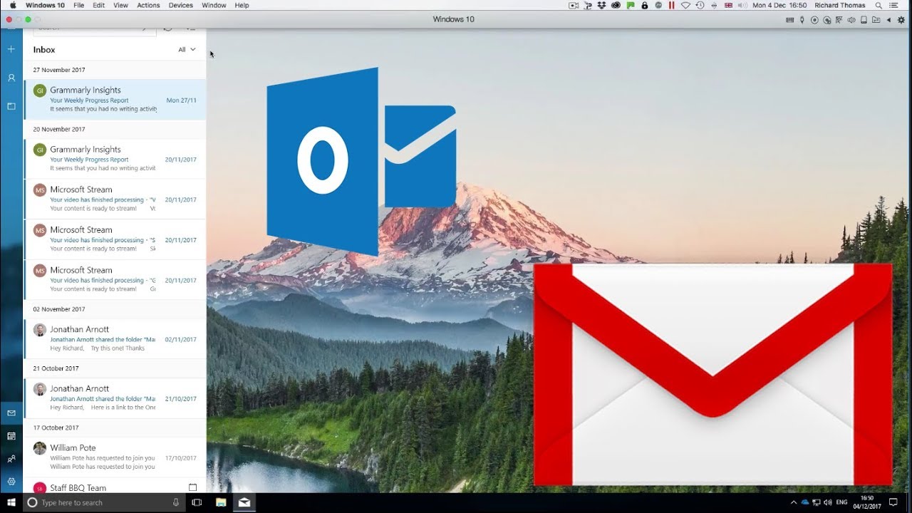912x513 pixels.
Task: Open the Window menu
Action: (214, 5)
